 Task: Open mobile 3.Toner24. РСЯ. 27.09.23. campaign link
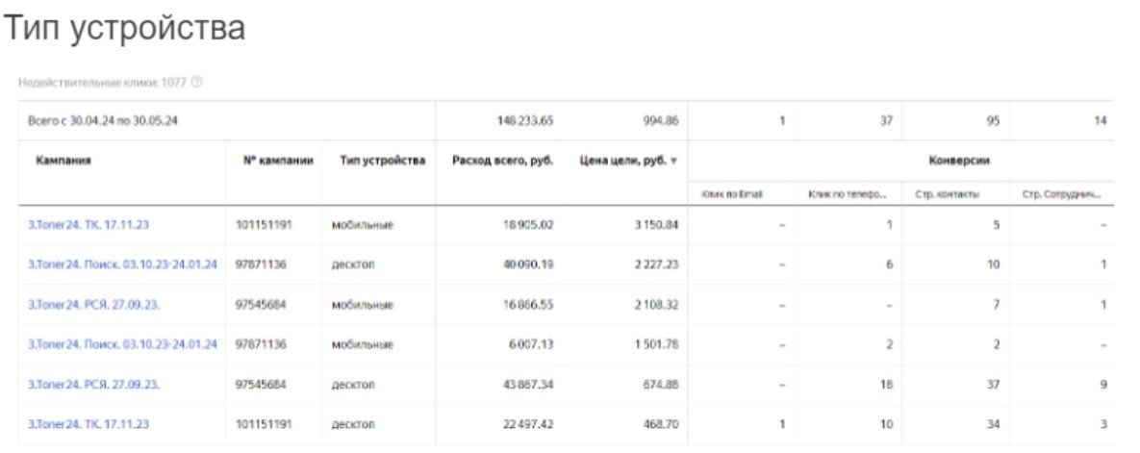[93, 304]
